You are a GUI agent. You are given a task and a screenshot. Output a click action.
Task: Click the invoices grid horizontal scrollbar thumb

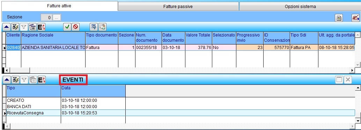[20, 70]
